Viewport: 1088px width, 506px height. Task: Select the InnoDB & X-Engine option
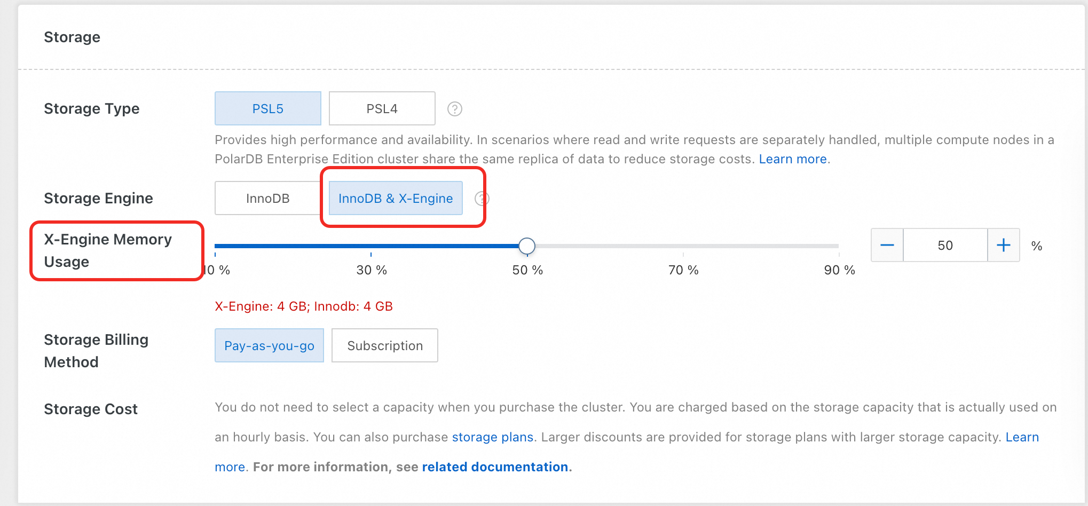click(395, 199)
